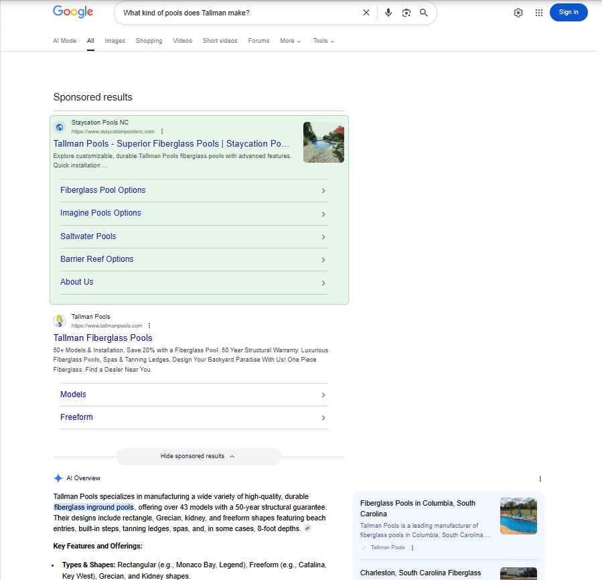The height and width of the screenshot is (580, 602).
Task: Click the magnifying glass search icon
Action: [423, 13]
